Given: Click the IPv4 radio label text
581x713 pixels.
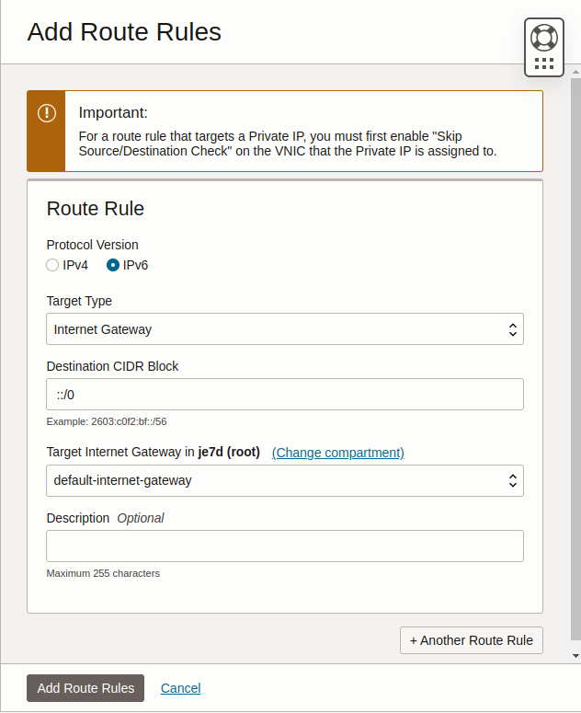Looking at the screenshot, I should pos(75,265).
